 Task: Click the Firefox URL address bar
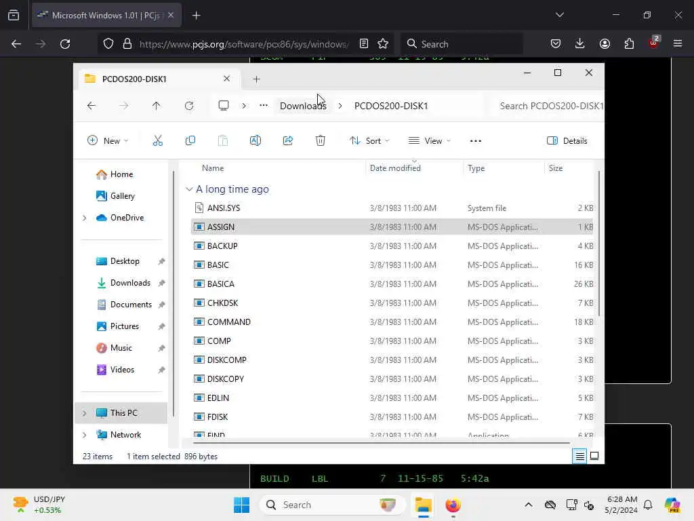pyautogui.click(x=244, y=44)
